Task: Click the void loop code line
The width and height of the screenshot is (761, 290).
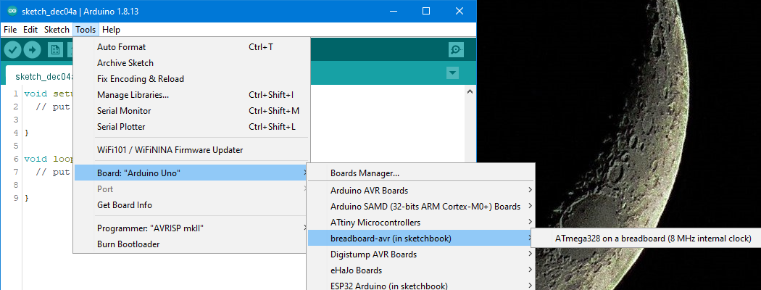Action: (49, 159)
